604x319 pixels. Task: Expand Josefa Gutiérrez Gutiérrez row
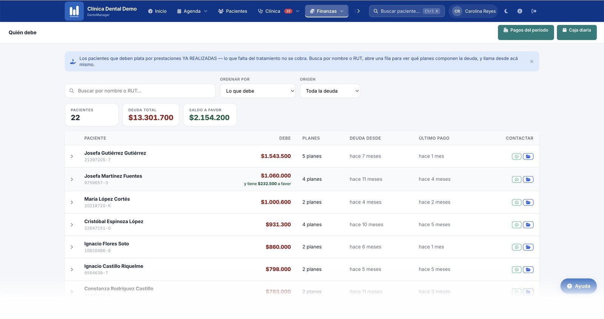72,156
